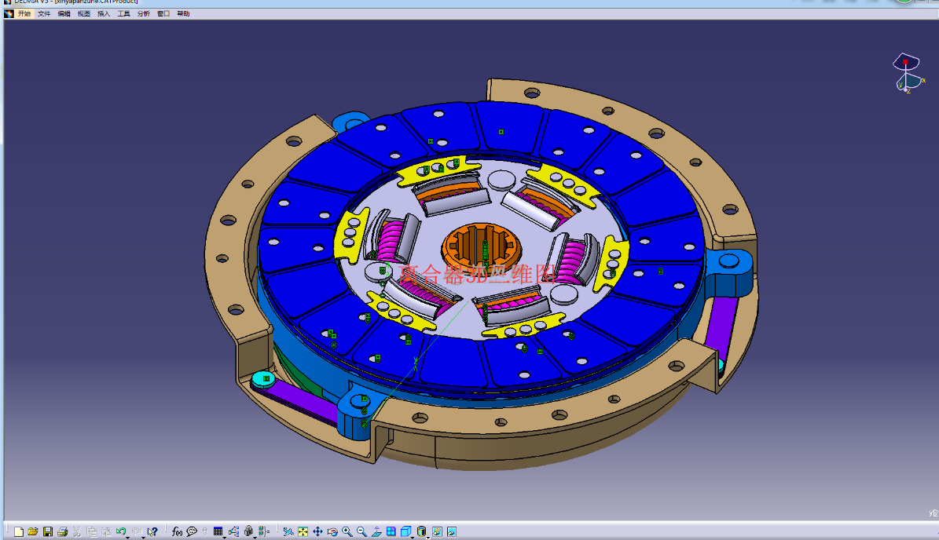Save the product with the floppy disk icon
This screenshot has height=540, width=939.
pyautogui.click(x=48, y=531)
